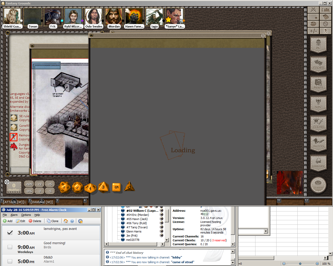Pick the orange d20 die

64,187
